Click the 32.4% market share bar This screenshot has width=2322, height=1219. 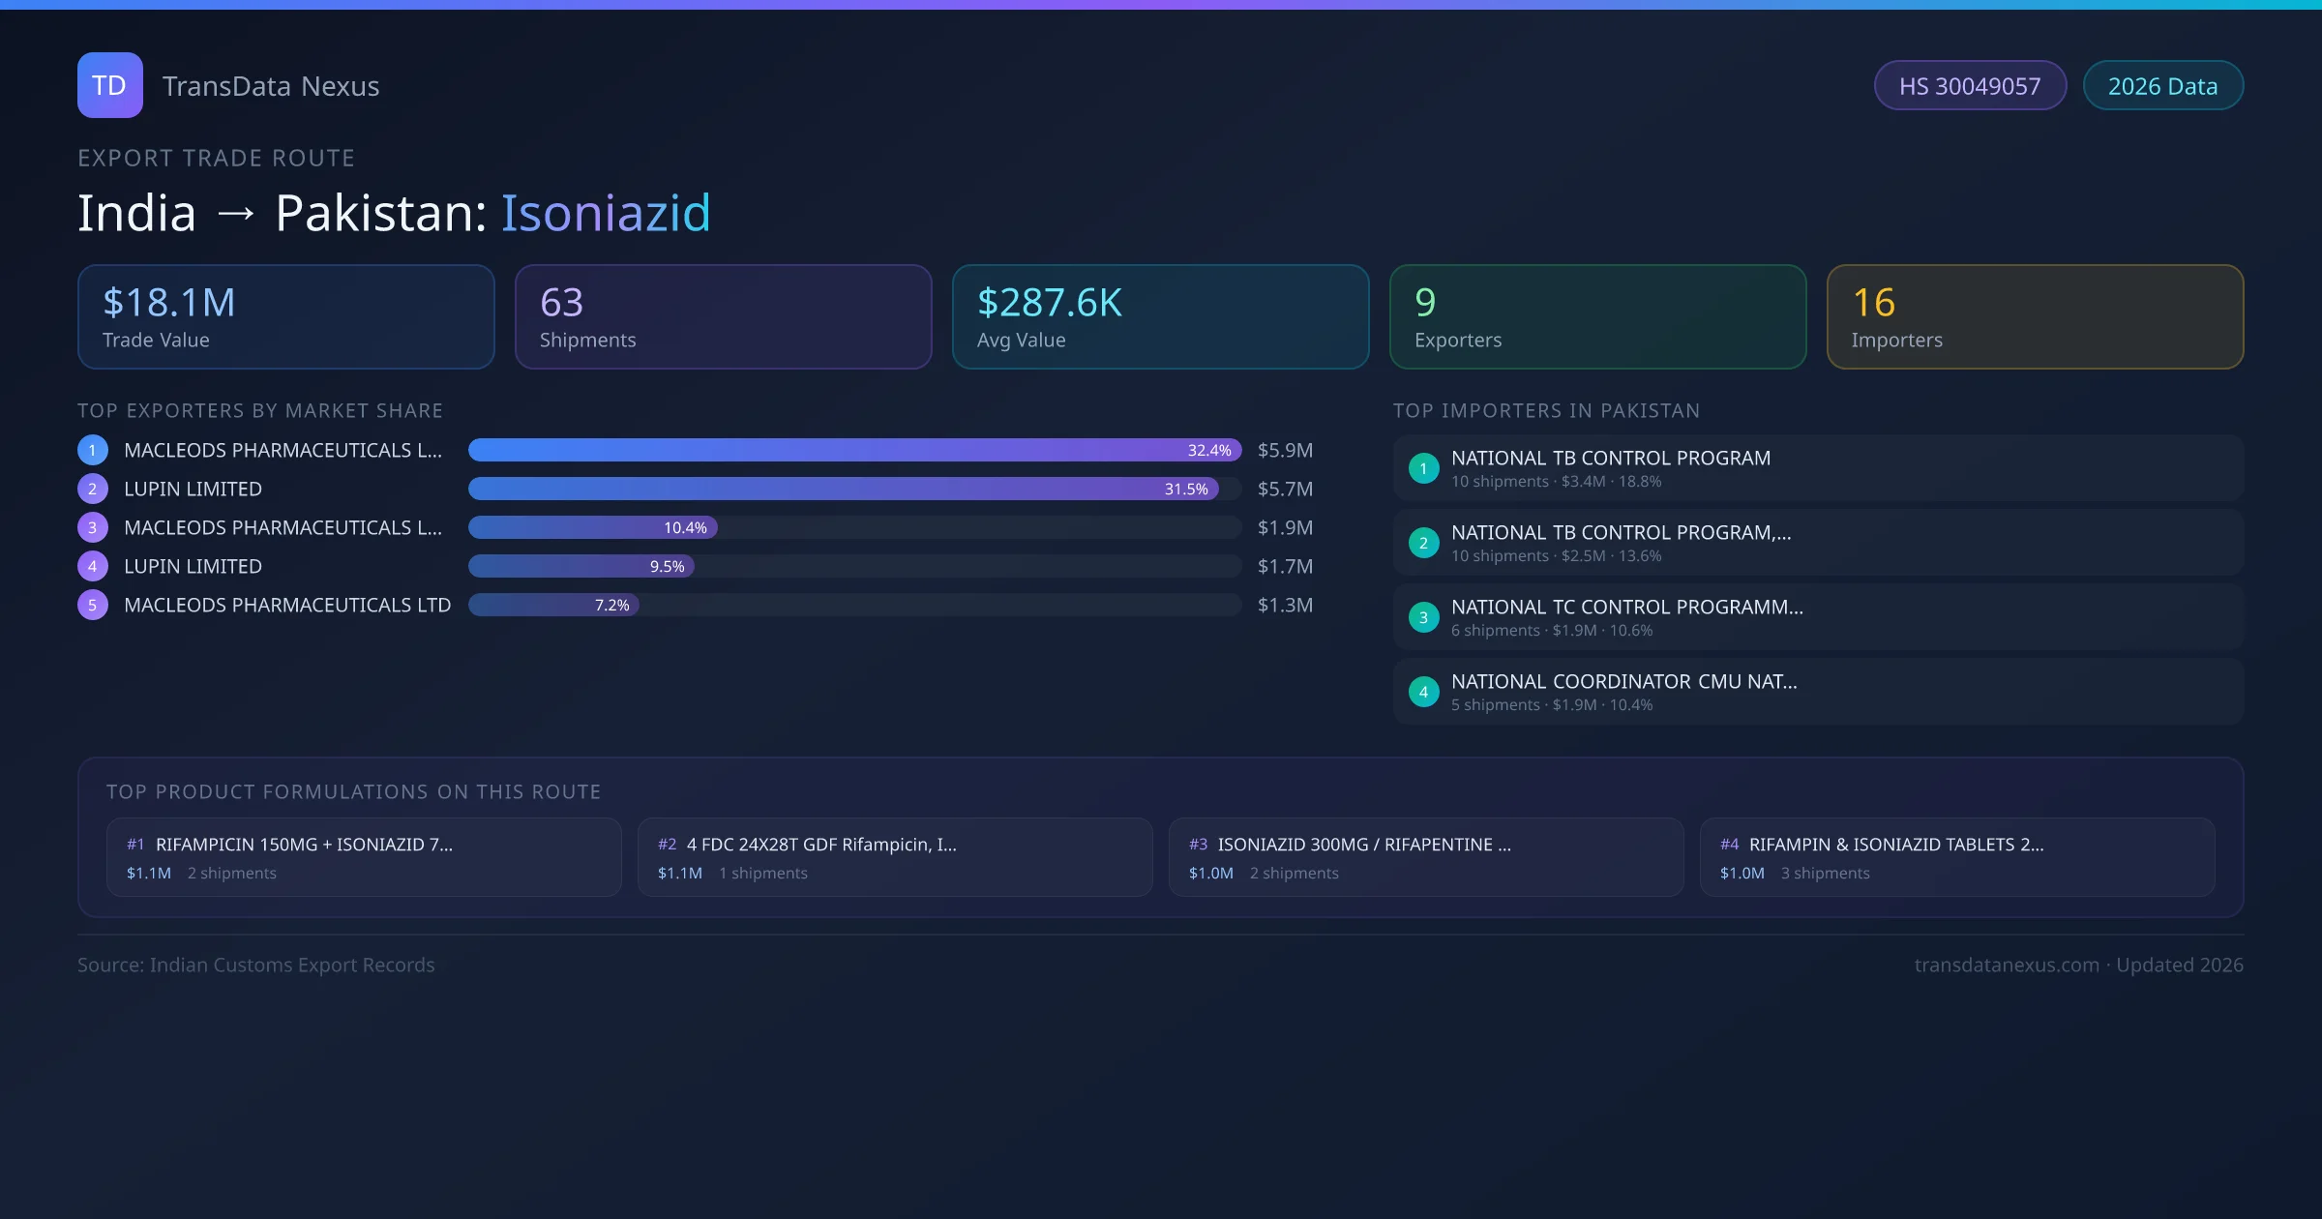pyautogui.click(x=854, y=450)
